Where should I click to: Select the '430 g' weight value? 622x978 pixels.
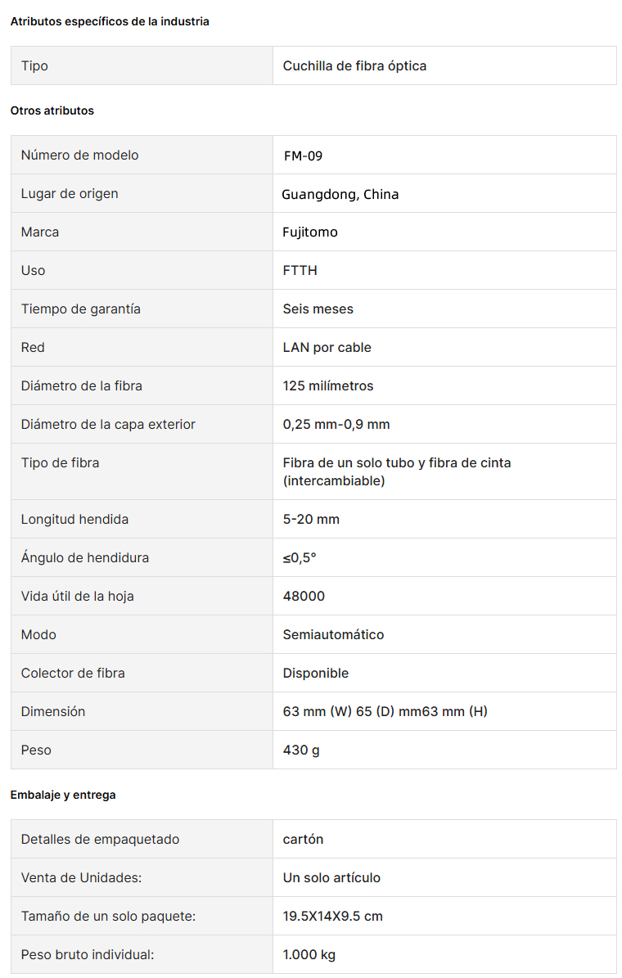[x=301, y=750]
